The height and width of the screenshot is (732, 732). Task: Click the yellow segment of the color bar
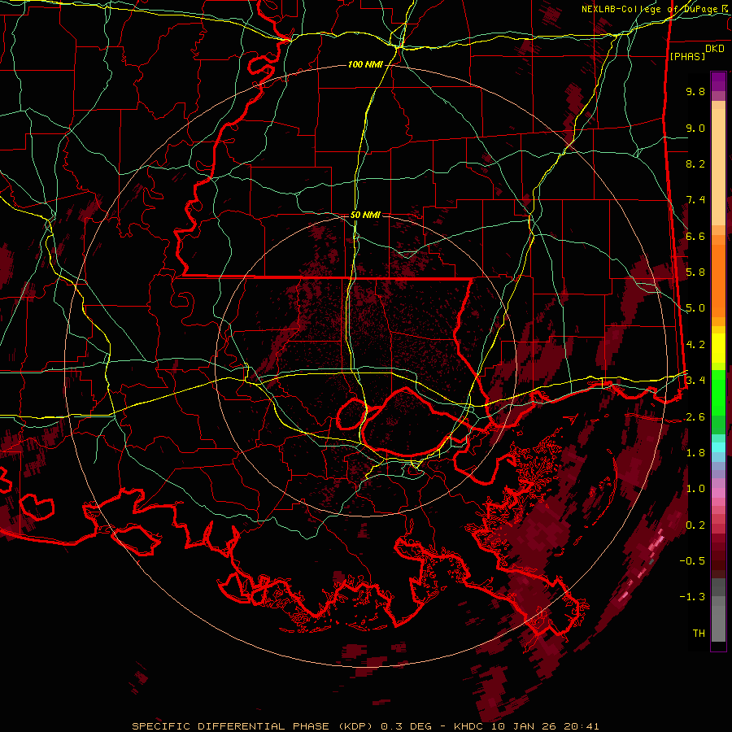click(718, 348)
